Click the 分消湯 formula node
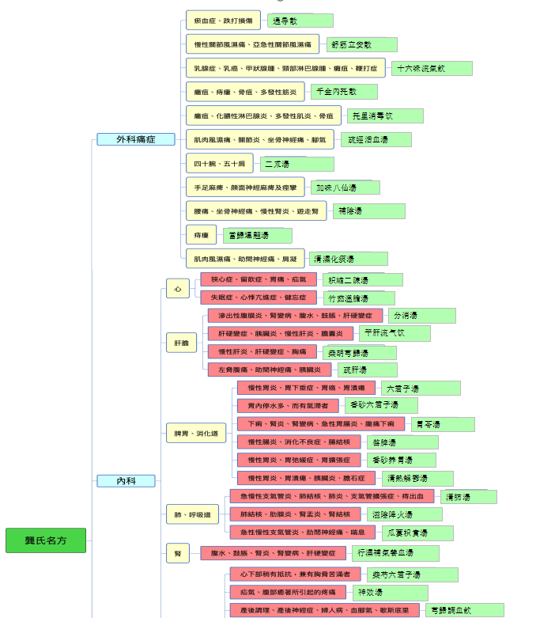555x618 pixels. [421, 316]
